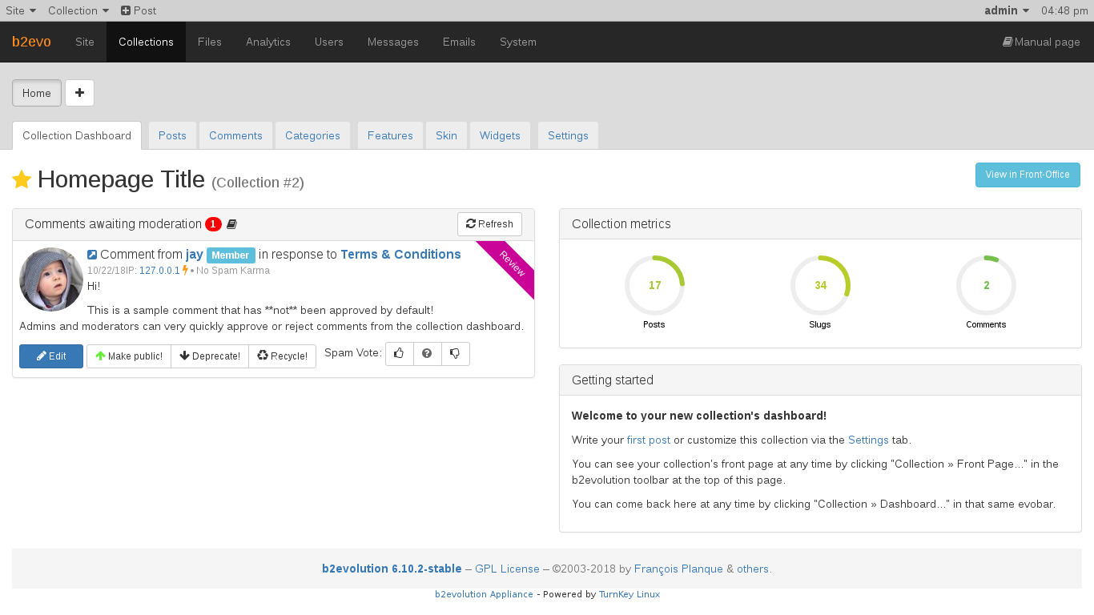Image resolution: width=1094 pixels, height=615 pixels.
Task: Click the spam vote thumbs-down icon
Action: point(455,354)
